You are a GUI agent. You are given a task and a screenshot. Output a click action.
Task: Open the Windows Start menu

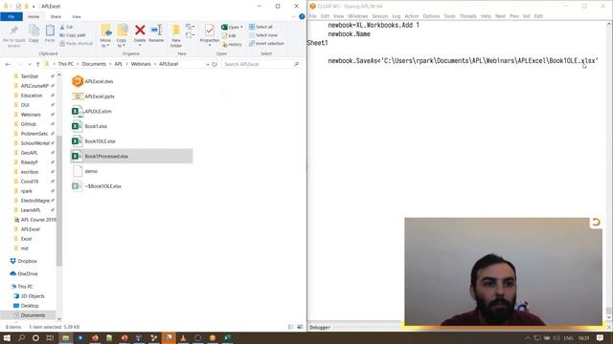[x=7, y=337]
